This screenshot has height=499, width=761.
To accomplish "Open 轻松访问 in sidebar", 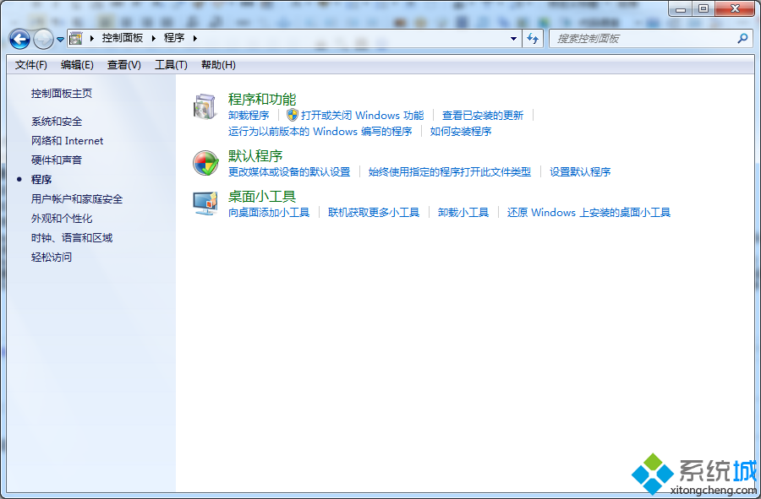I will pos(52,258).
